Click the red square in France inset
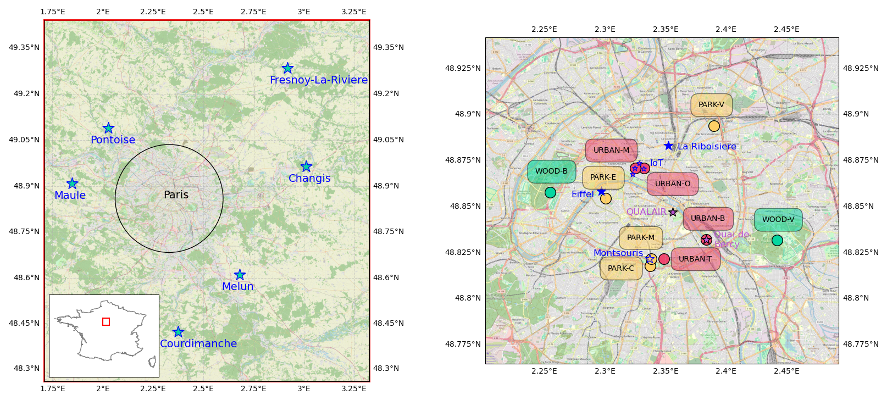Screen dimensions: 887x400 tap(106, 322)
